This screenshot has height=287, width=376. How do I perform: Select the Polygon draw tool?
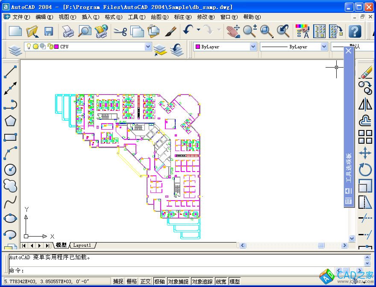click(x=9, y=120)
